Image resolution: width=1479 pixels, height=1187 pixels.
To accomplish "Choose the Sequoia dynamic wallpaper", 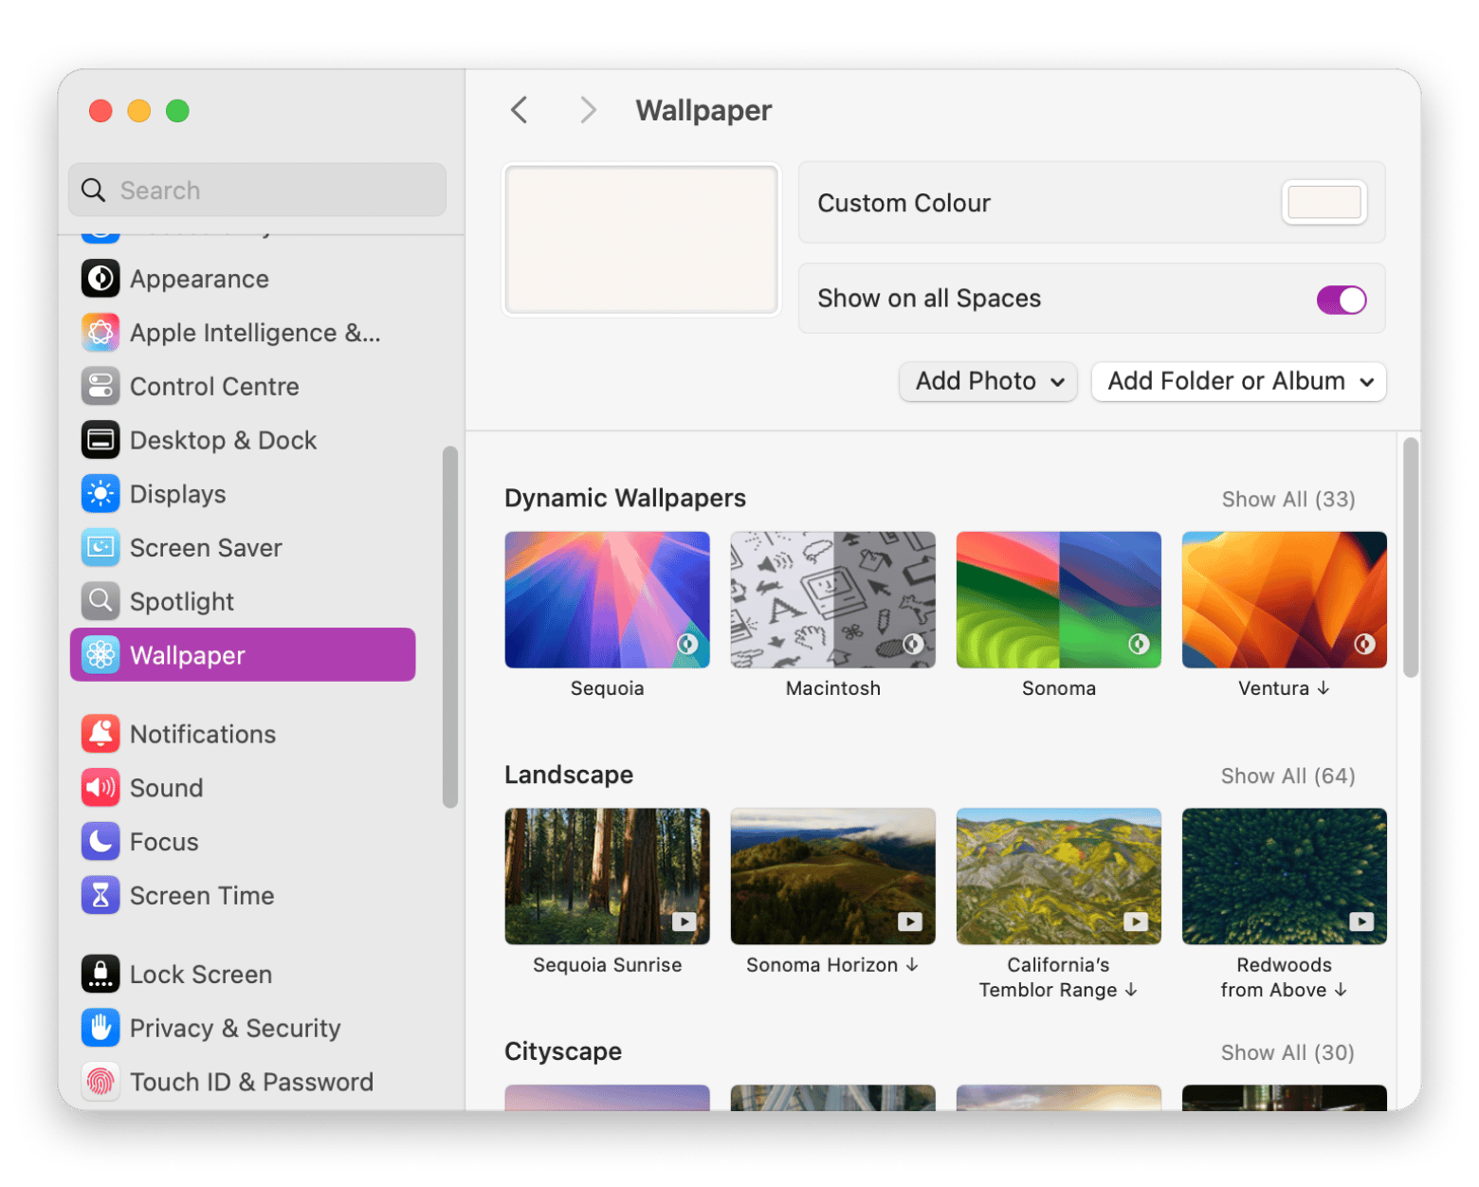I will point(607,600).
